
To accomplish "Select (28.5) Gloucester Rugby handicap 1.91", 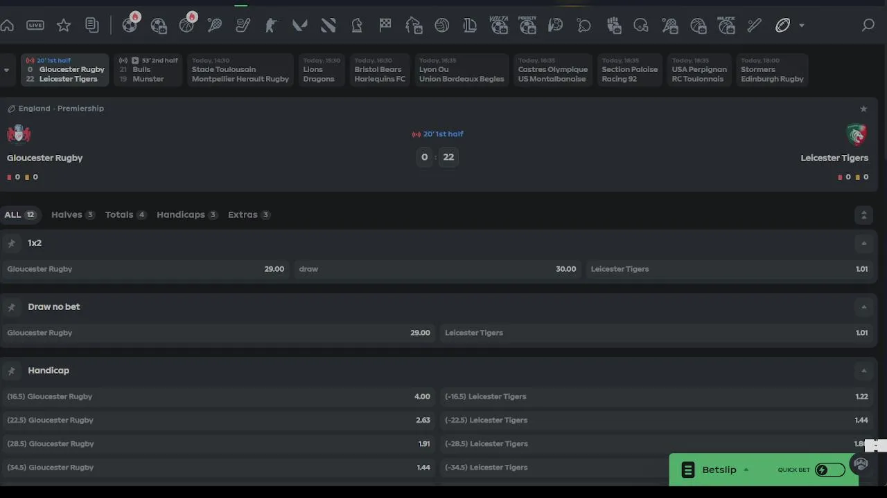I will pyautogui.click(x=218, y=444).
